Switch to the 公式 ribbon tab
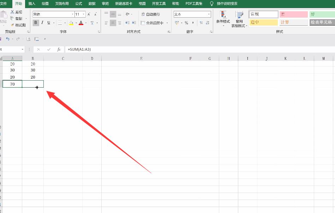The width and height of the screenshot is (335, 213). [x=79, y=4]
